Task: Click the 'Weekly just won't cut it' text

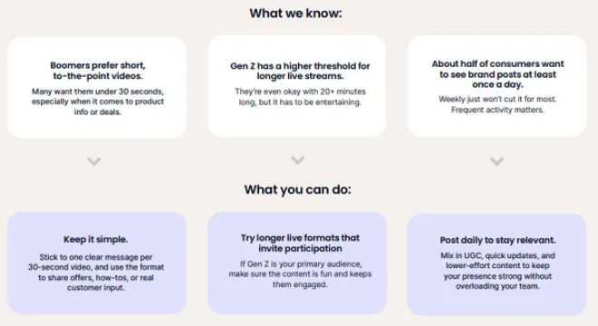Action: click(x=497, y=104)
